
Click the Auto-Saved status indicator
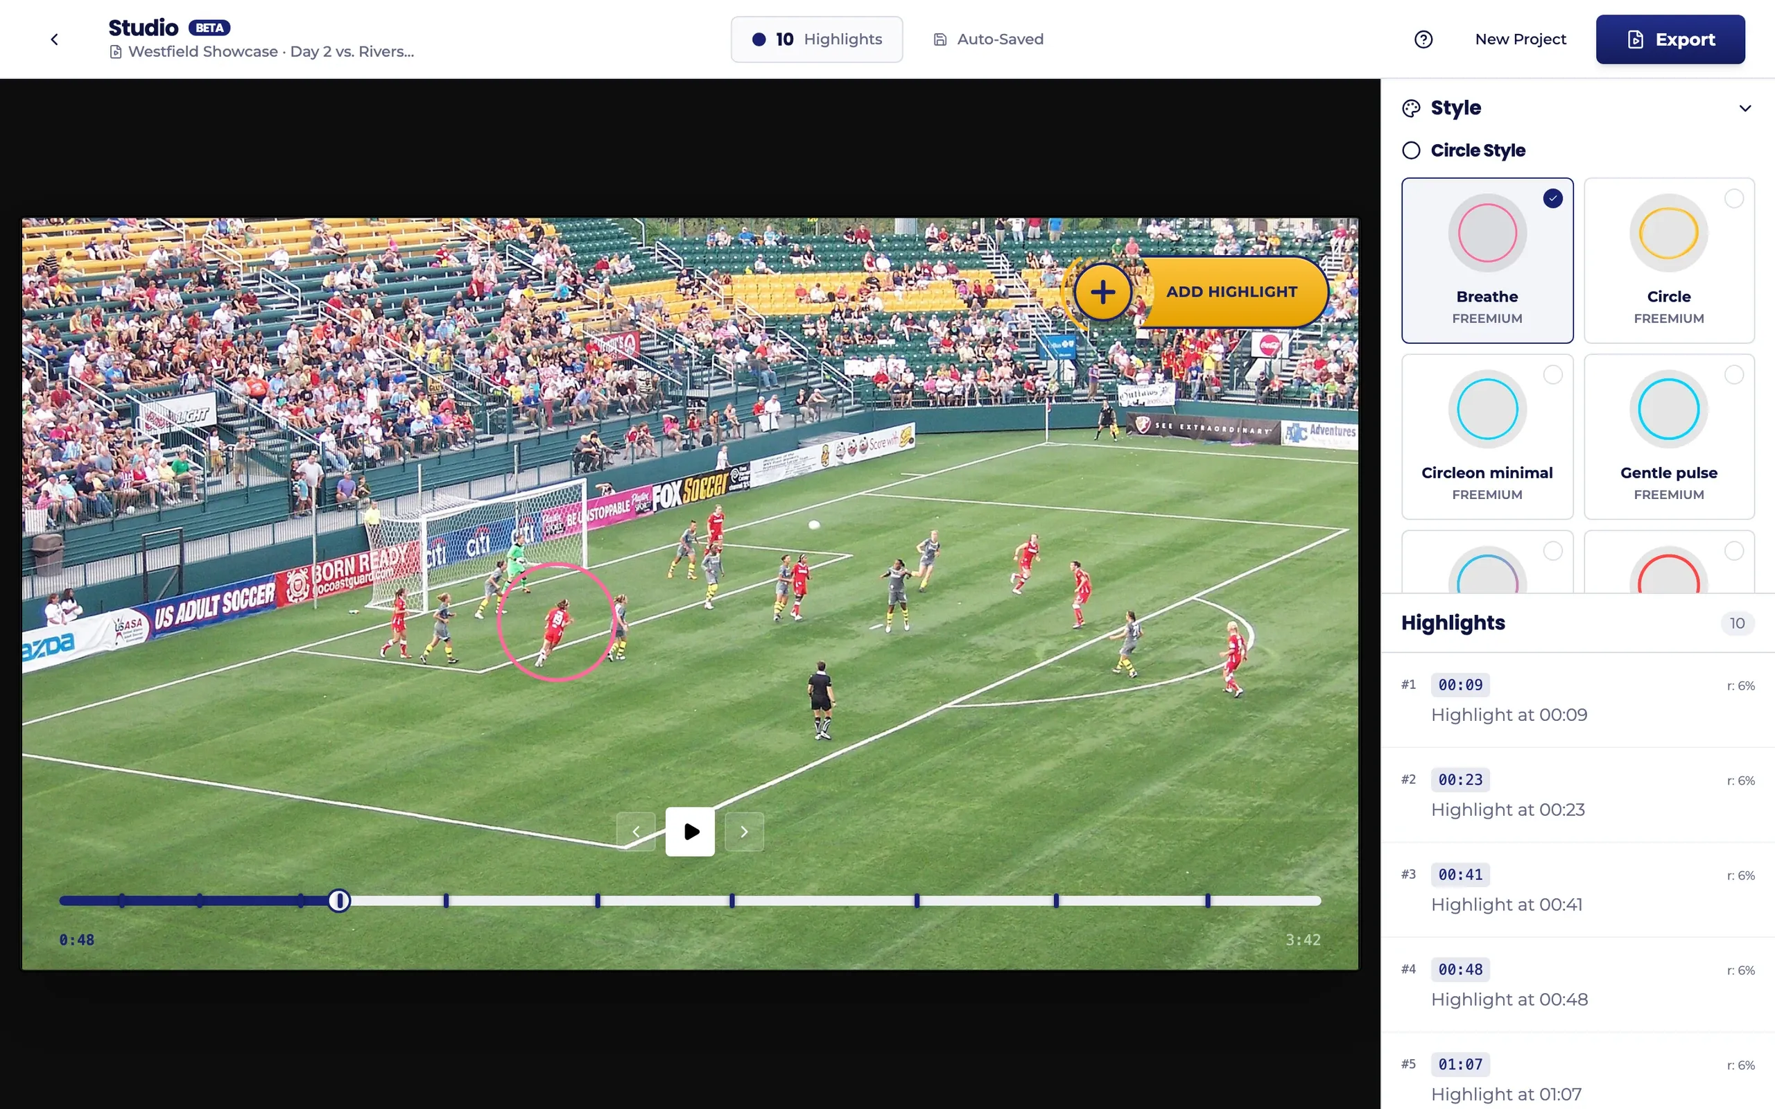pyautogui.click(x=988, y=40)
